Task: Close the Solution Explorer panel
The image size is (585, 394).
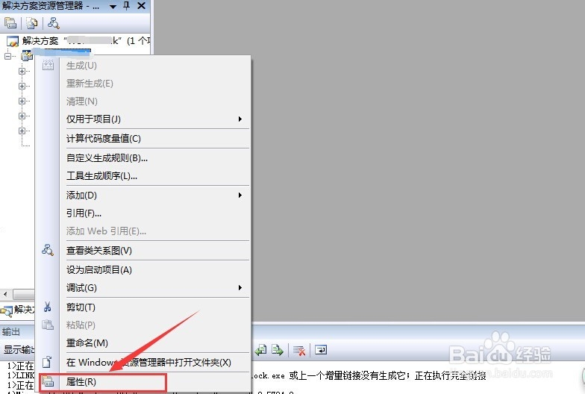Action: coord(142,6)
